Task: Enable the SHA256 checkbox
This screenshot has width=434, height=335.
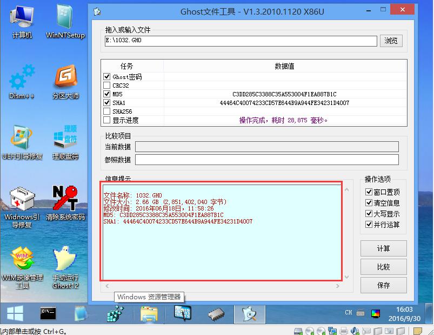Action: tap(106, 111)
